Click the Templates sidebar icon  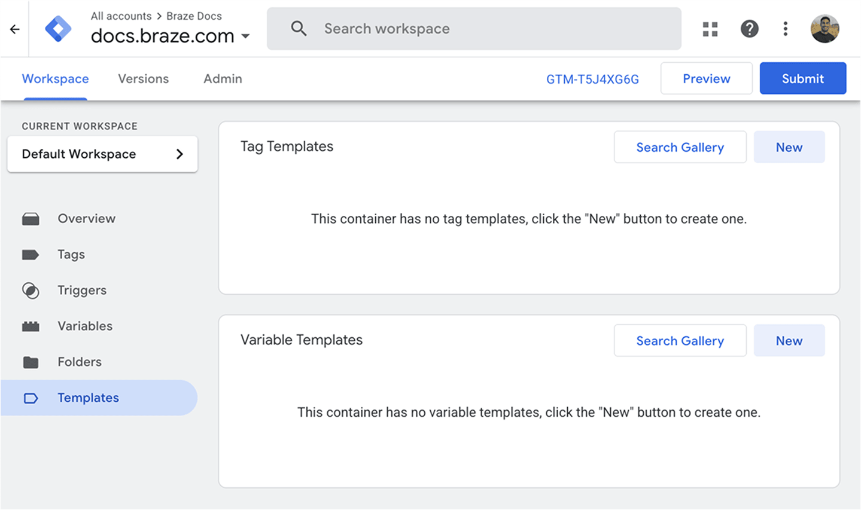[x=31, y=398]
